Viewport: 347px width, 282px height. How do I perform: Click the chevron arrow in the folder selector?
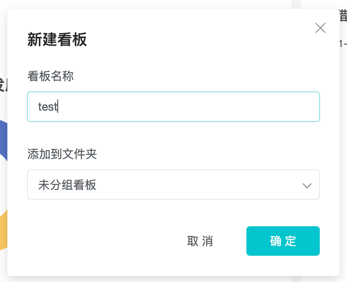pyautogui.click(x=307, y=185)
